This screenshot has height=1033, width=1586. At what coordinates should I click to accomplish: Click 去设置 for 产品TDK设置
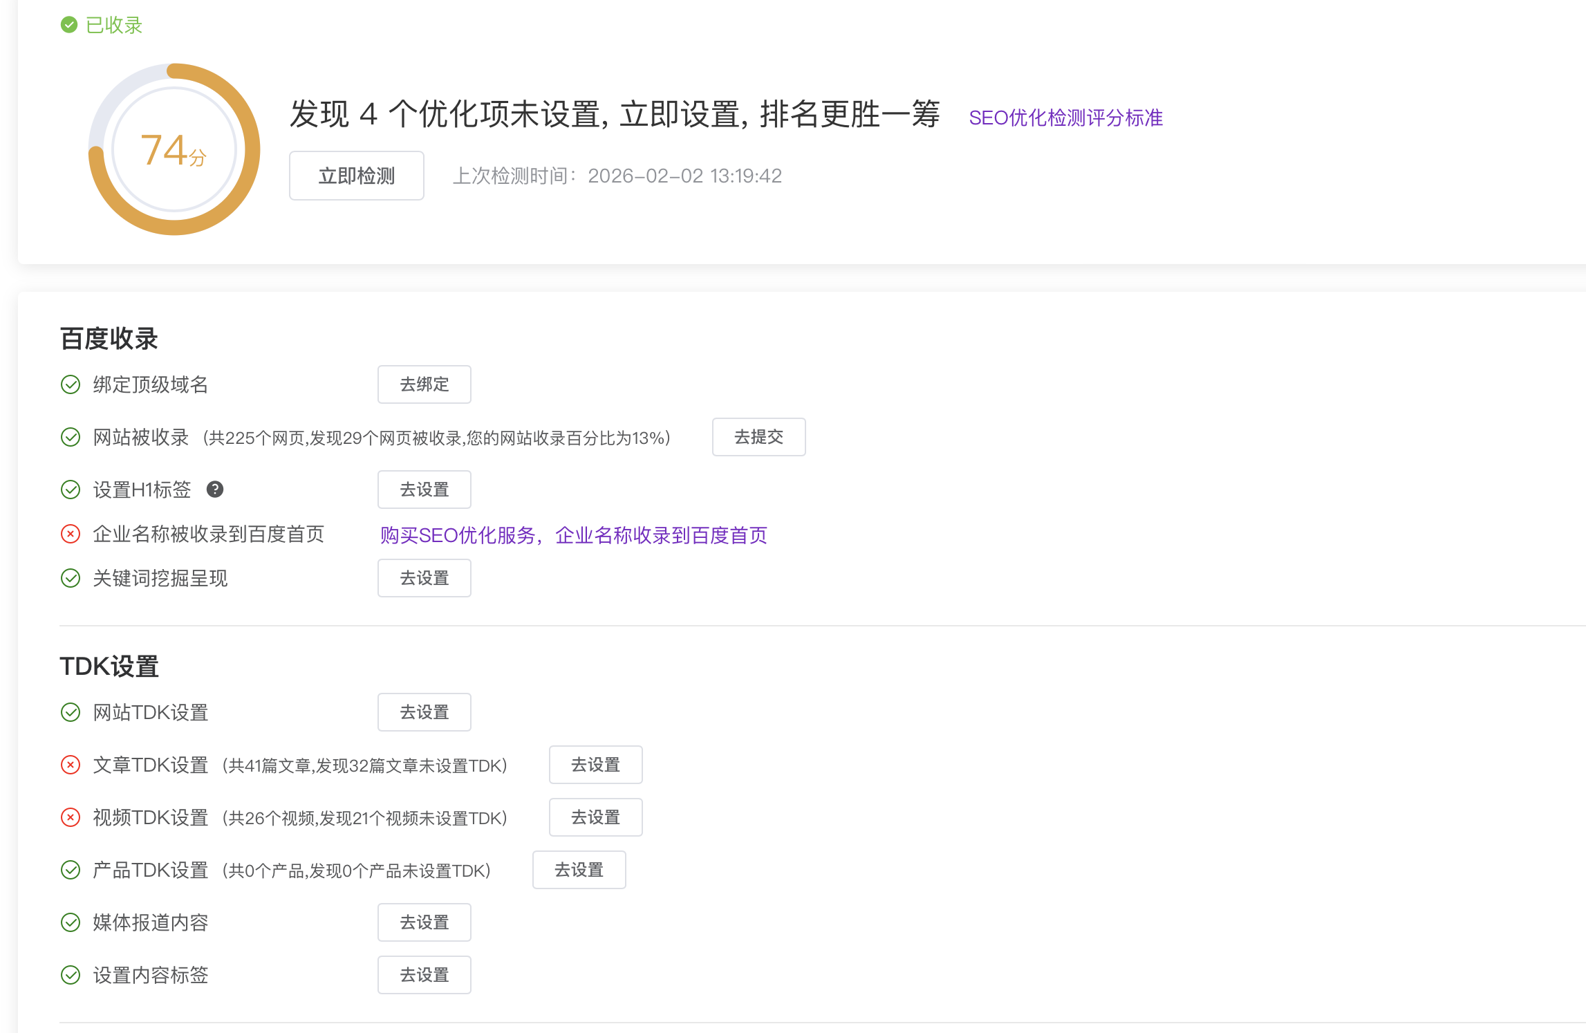click(579, 870)
